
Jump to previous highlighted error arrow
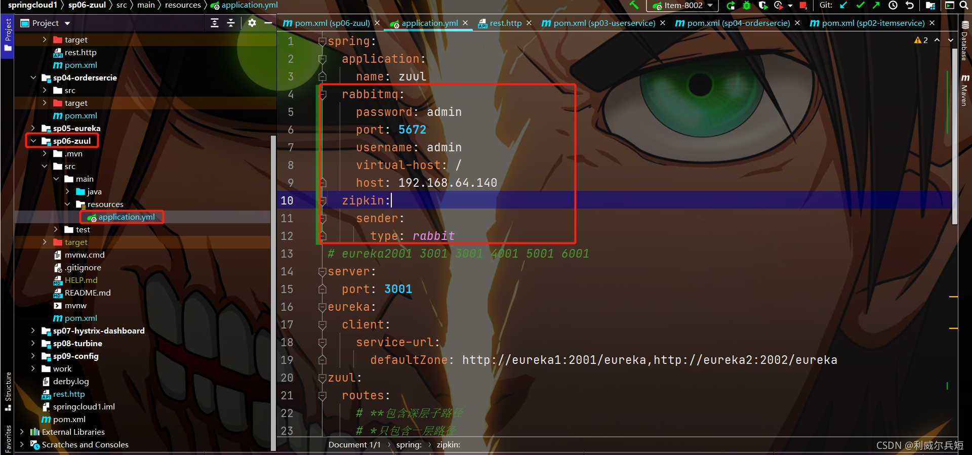pyautogui.click(x=937, y=40)
